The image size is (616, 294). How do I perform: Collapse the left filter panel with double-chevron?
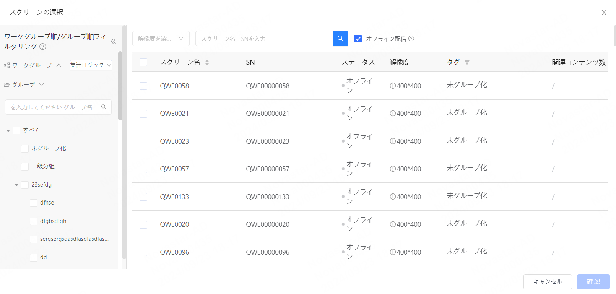(x=114, y=41)
